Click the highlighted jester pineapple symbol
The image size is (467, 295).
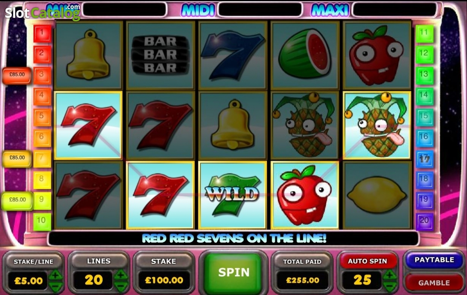point(377,125)
